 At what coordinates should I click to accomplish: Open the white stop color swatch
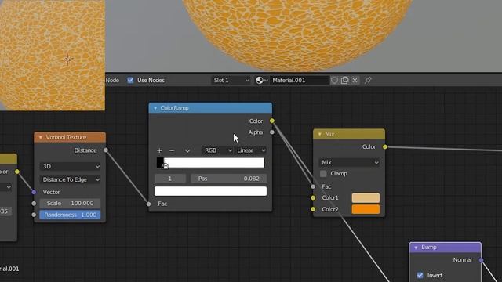210,191
